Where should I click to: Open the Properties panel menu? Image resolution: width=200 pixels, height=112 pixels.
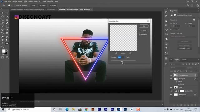tap(198, 11)
